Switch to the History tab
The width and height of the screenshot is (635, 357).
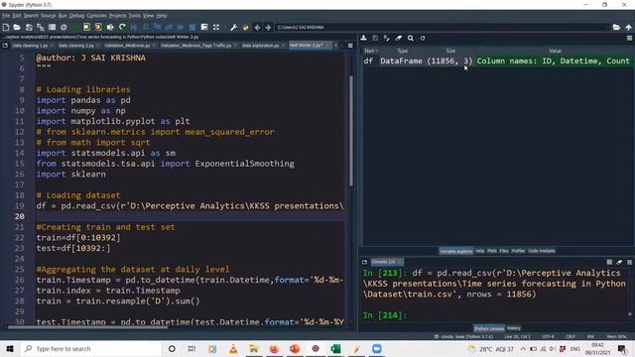pyautogui.click(x=514, y=328)
